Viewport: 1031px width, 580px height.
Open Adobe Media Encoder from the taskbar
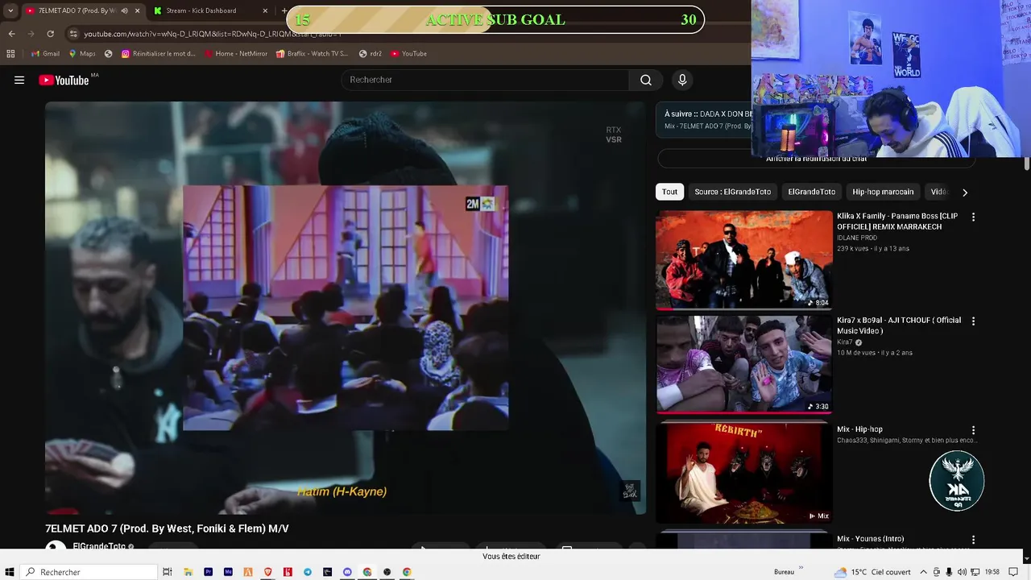click(228, 572)
